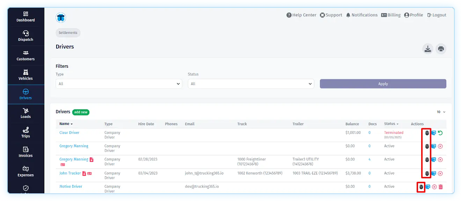This screenshot has width=461, height=201.
Task: Restore terminated Clear Driver with green undo icon
Action: point(440,133)
